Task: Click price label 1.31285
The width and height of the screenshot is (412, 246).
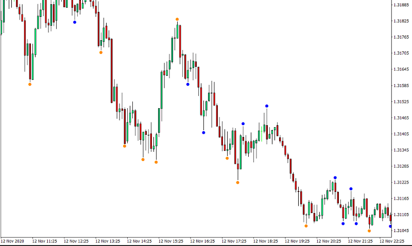Action: coord(401,166)
